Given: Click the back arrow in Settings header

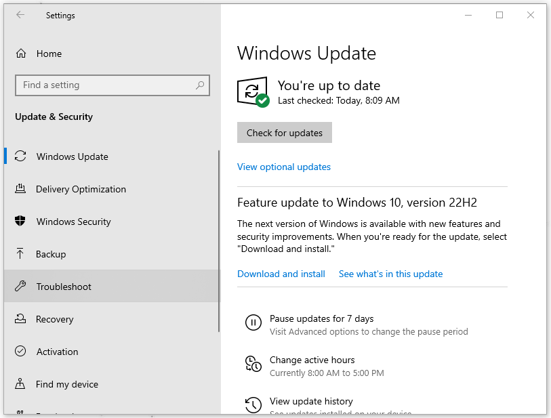Looking at the screenshot, I should point(20,16).
